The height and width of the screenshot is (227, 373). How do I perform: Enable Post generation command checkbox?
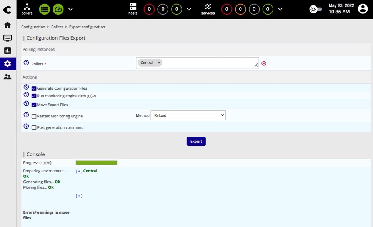tap(34, 127)
